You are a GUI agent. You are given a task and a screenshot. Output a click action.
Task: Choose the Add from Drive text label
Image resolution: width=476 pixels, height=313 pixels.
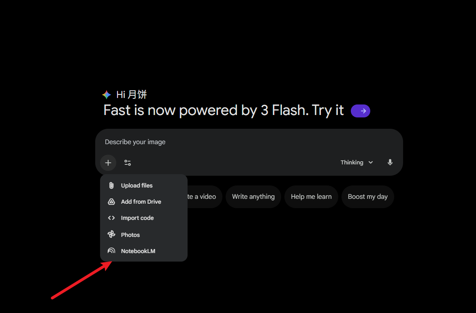tap(141, 202)
